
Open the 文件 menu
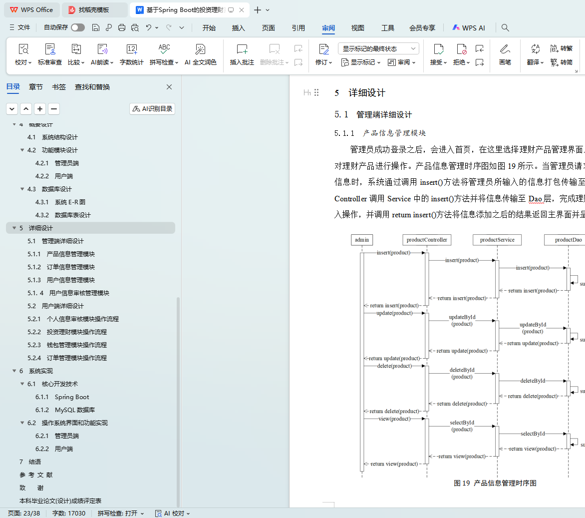tap(20, 27)
